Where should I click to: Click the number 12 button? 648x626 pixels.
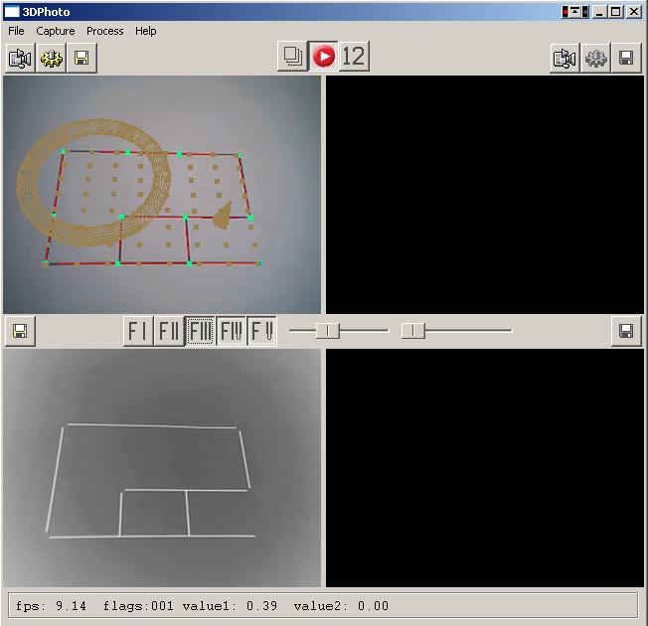click(354, 57)
